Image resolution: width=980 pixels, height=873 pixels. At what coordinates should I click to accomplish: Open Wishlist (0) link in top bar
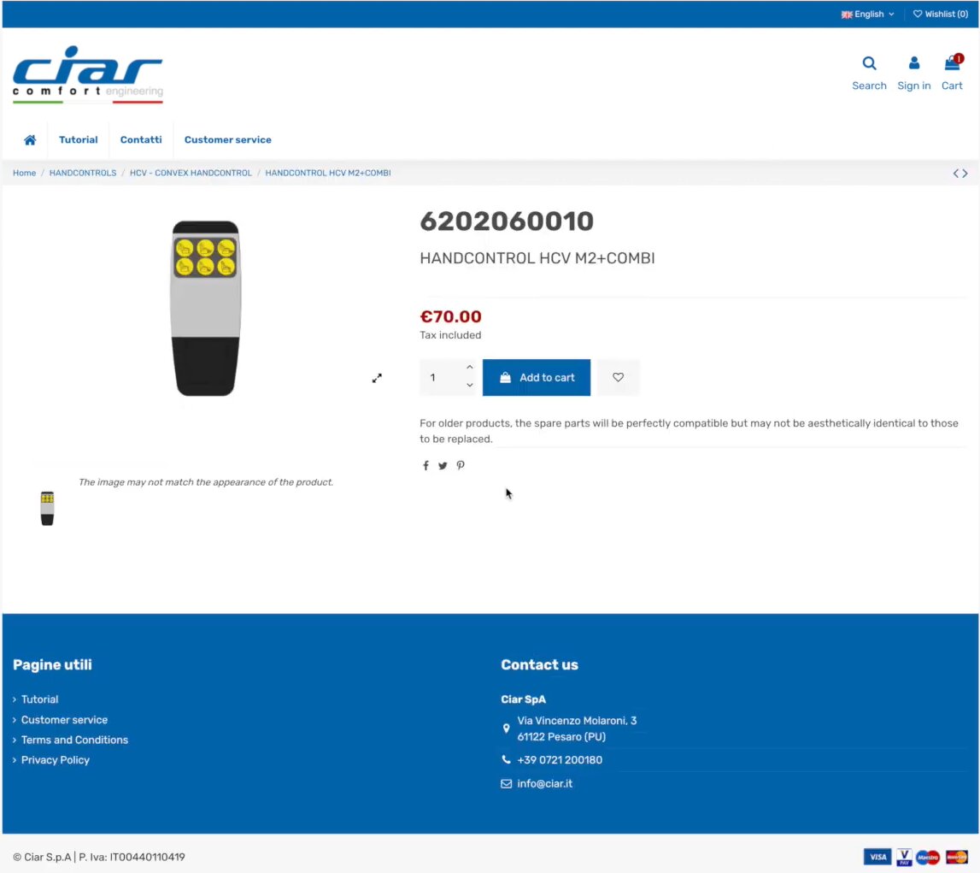coord(940,15)
